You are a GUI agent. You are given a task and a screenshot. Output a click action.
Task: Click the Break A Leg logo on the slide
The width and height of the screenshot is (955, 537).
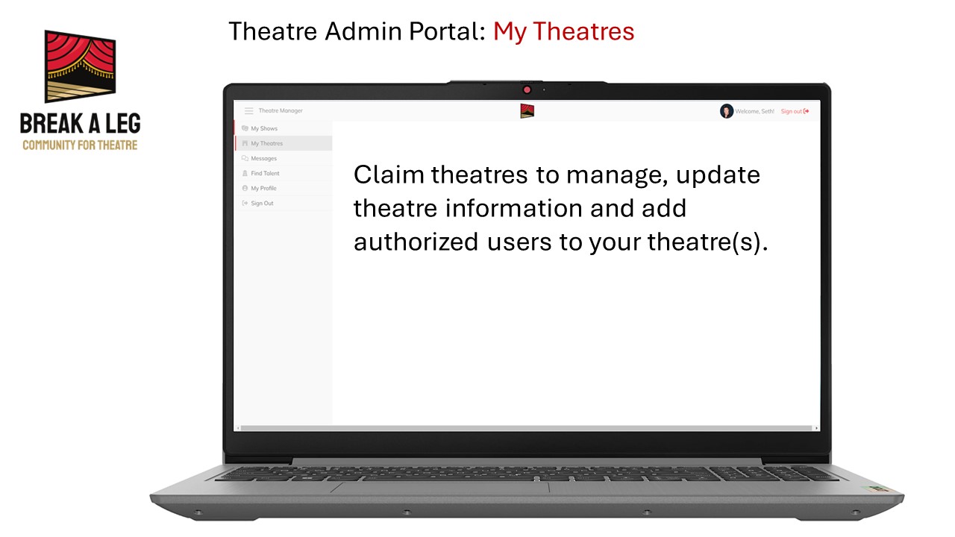[80, 90]
